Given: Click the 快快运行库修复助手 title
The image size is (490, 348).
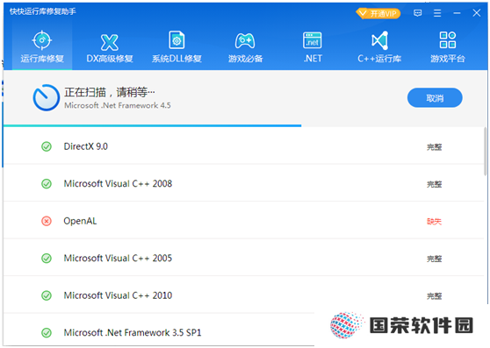Looking at the screenshot, I should [43, 11].
